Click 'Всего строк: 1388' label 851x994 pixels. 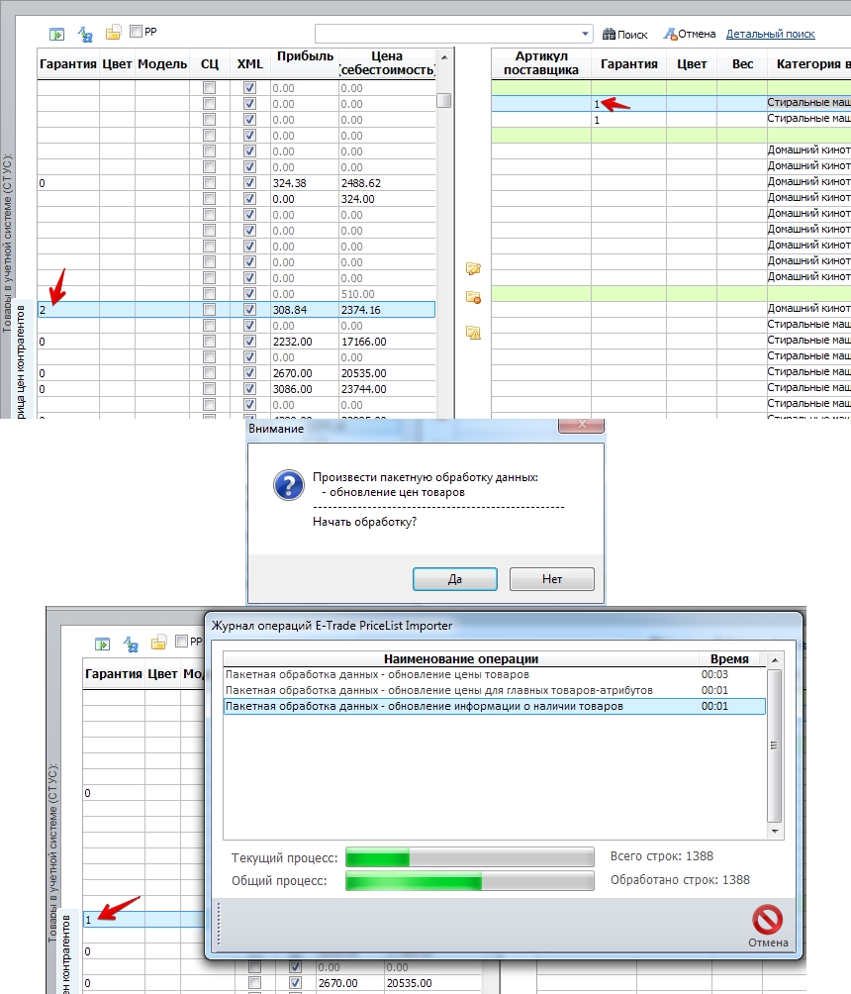click(662, 855)
